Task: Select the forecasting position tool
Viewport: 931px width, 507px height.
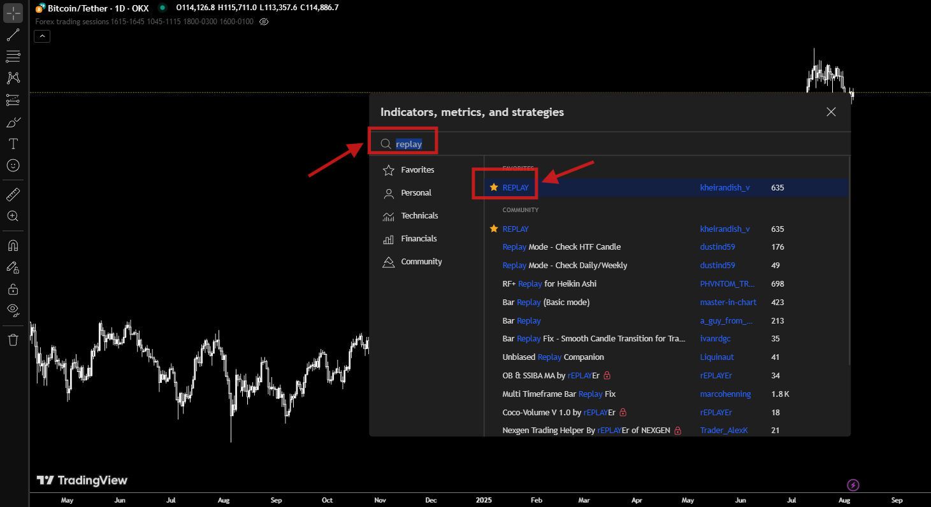Action: click(13, 100)
